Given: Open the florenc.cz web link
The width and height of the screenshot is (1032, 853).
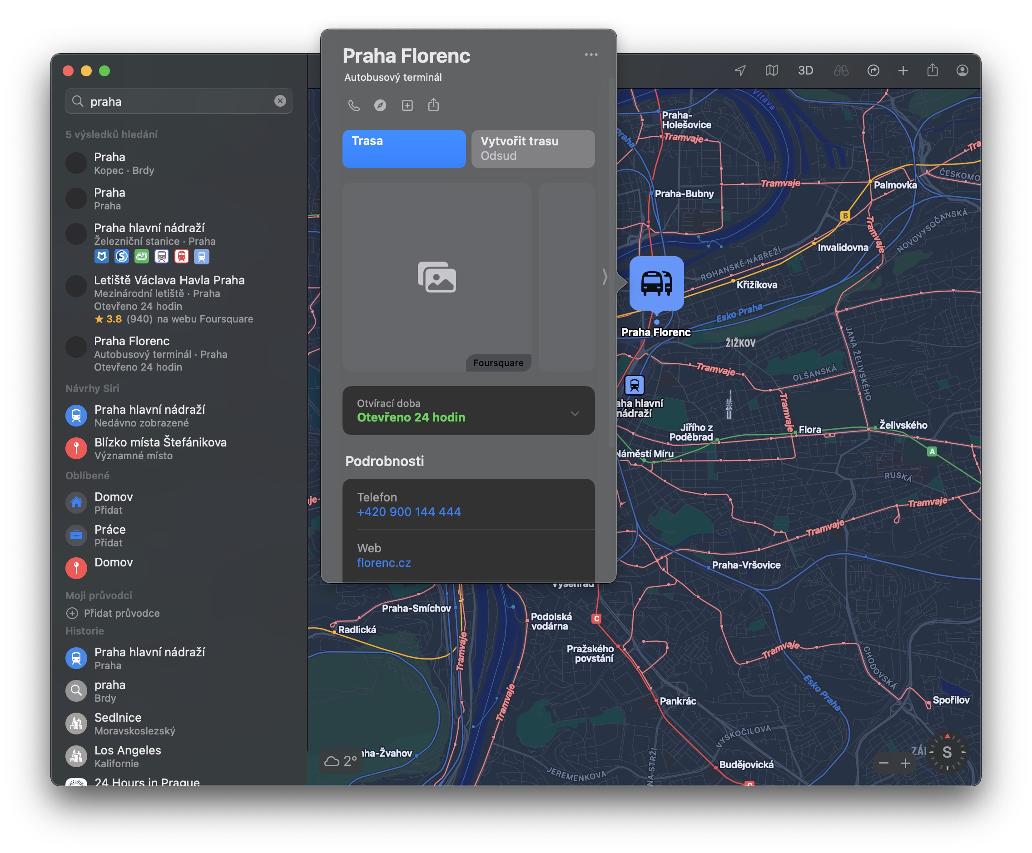Looking at the screenshot, I should pyautogui.click(x=383, y=563).
